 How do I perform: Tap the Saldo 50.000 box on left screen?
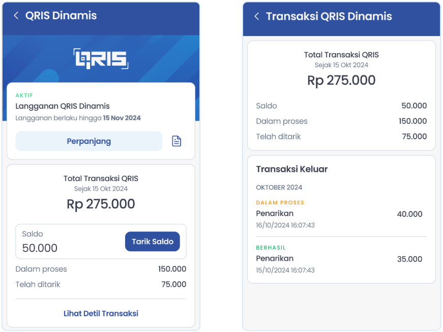(x=101, y=242)
